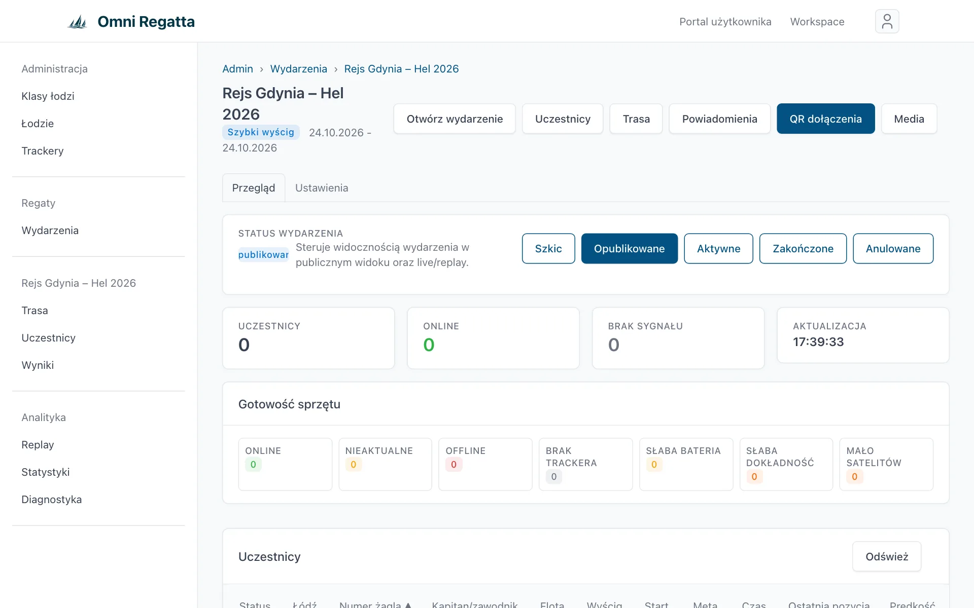Click the MAŁO SATELITÓW readiness card
The height and width of the screenshot is (608, 974).
(886, 464)
